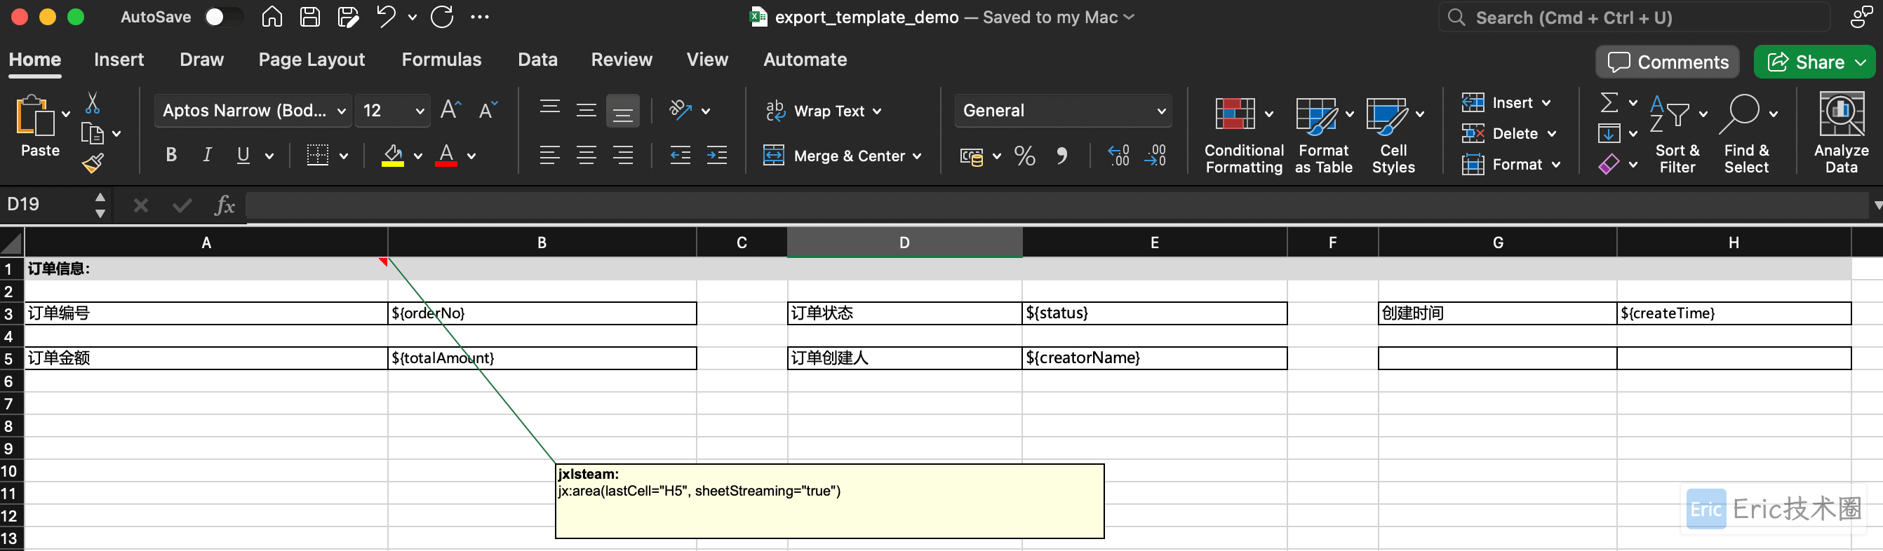Open the Home icon in title bar

click(272, 17)
